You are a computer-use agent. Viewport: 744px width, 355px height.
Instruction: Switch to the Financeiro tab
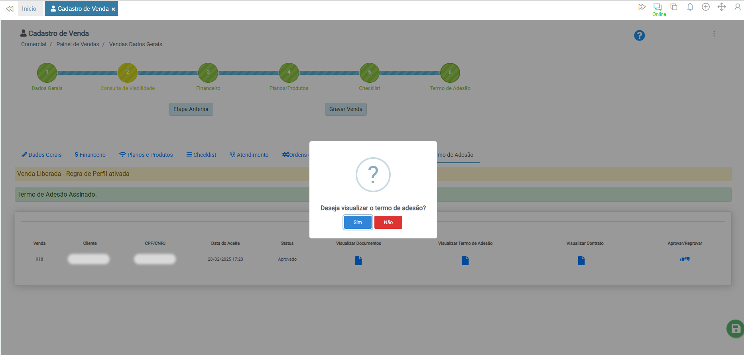pyautogui.click(x=90, y=155)
